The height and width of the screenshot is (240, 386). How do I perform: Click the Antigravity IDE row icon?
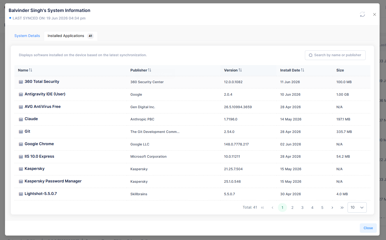(21, 95)
